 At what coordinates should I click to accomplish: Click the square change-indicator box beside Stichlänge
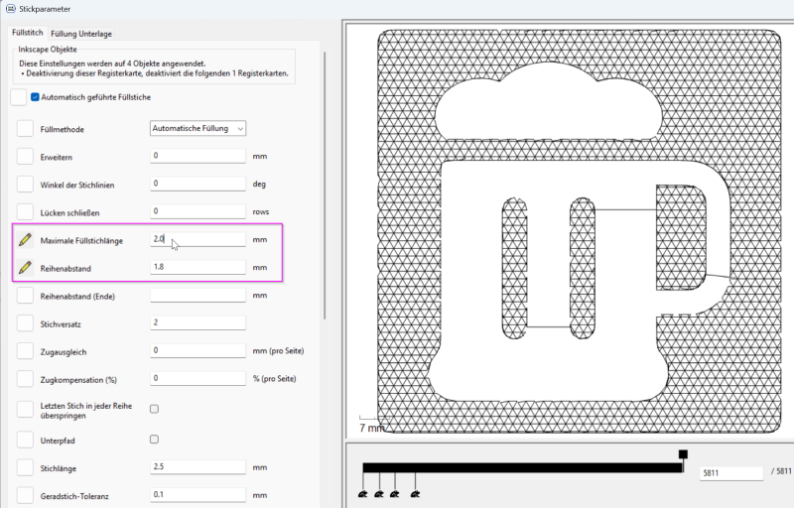point(25,466)
